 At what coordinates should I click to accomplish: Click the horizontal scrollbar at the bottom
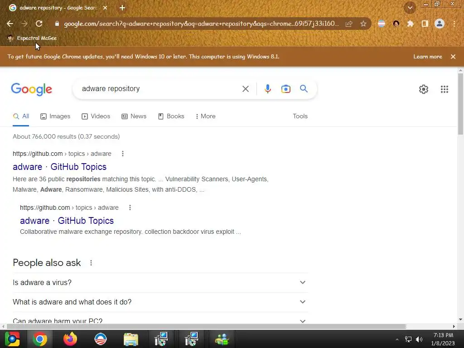pos(206,326)
